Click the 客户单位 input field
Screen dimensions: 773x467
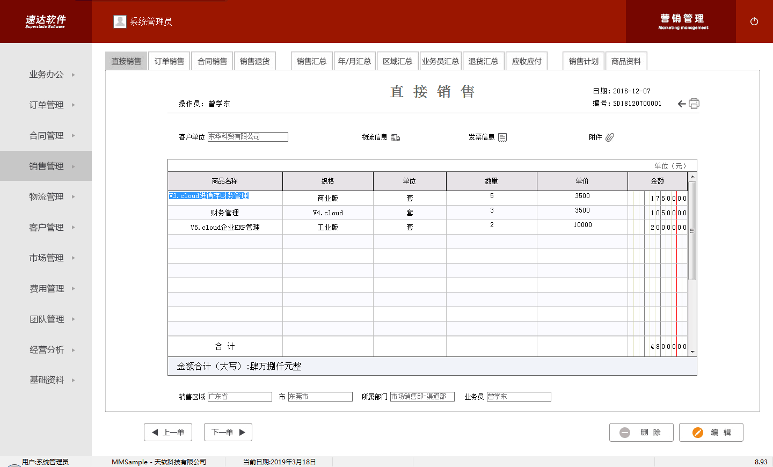(247, 137)
